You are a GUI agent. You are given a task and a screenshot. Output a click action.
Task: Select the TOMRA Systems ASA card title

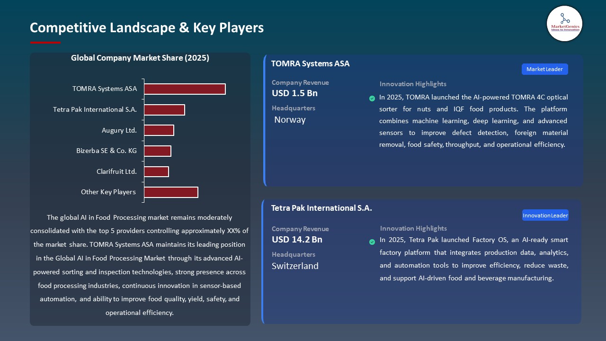(x=310, y=63)
